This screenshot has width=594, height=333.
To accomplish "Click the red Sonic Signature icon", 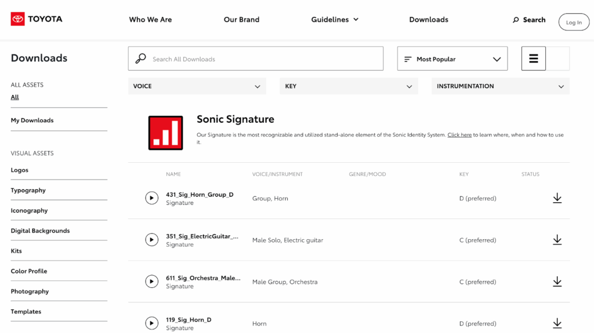I will [166, 133].
